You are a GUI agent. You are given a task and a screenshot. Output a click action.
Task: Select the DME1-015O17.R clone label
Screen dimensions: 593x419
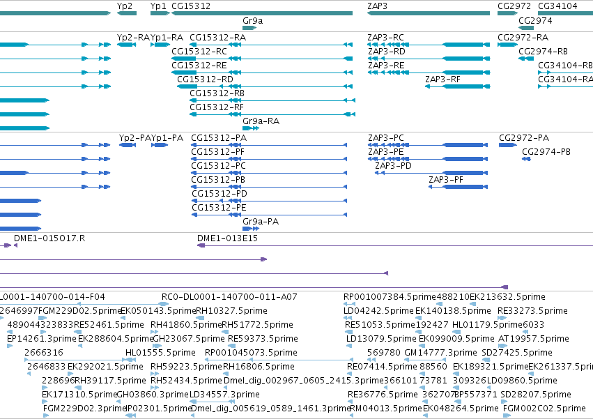pyautogui.click(x=49, y=238)
